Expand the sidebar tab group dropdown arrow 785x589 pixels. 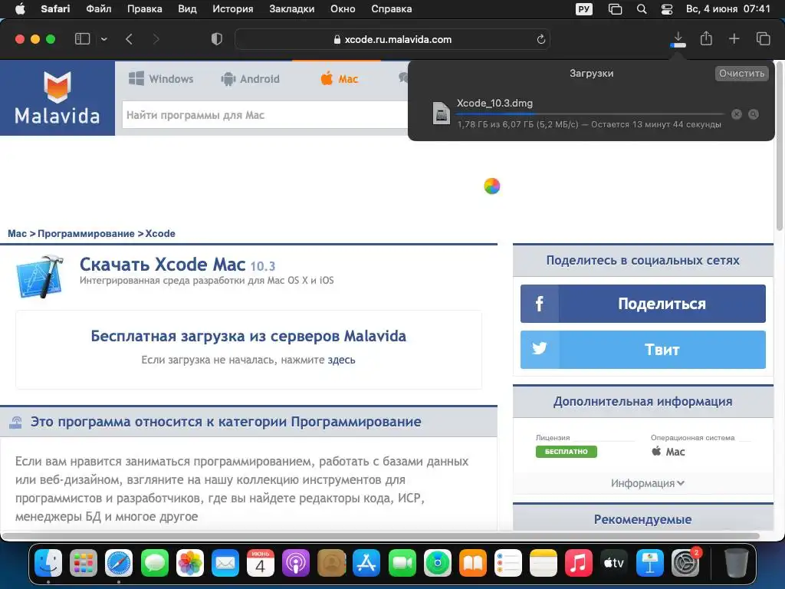(x=104, y=39)
